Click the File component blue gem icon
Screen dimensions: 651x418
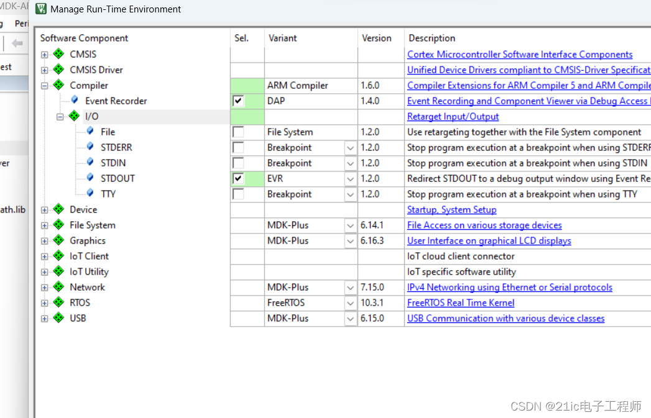[x=90, y=131]
